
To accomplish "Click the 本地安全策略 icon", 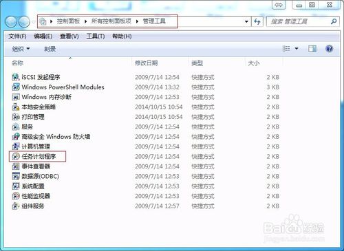I will 16,107.
